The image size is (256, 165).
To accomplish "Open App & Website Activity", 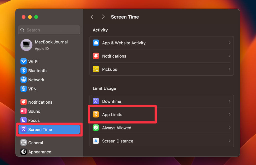I will (162, 43).
